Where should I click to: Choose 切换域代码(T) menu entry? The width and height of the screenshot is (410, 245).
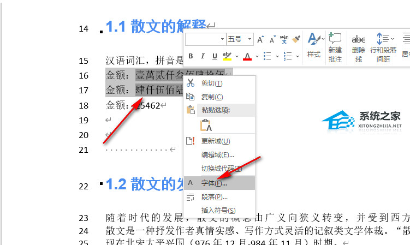(219, 169)
